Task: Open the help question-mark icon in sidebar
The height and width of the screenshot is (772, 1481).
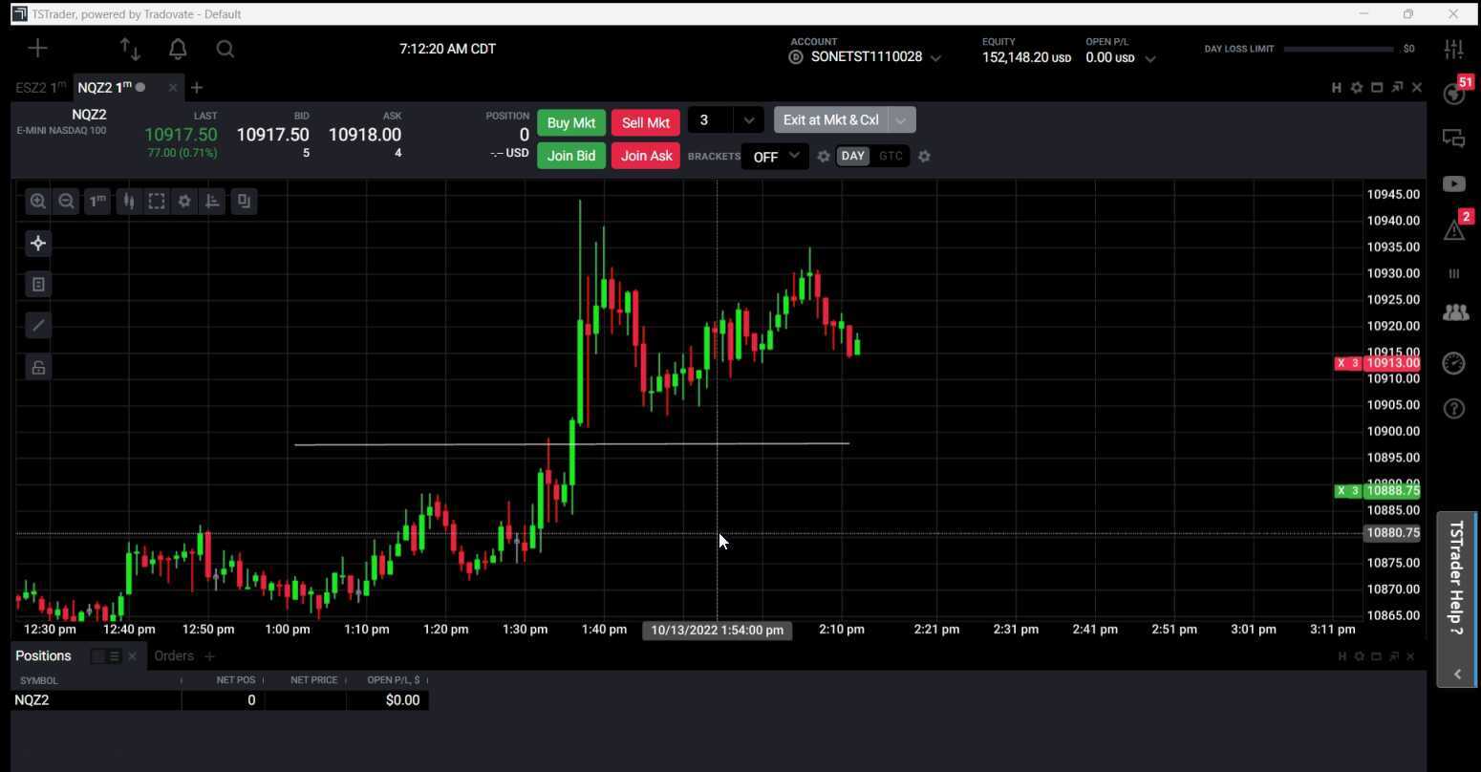Action: [1452, 408]
